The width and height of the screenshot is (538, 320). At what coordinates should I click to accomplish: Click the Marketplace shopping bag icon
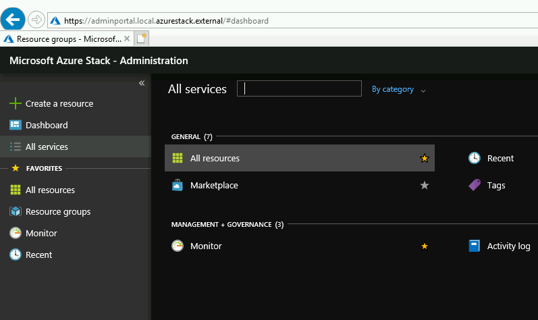click(x=178, y=185)
